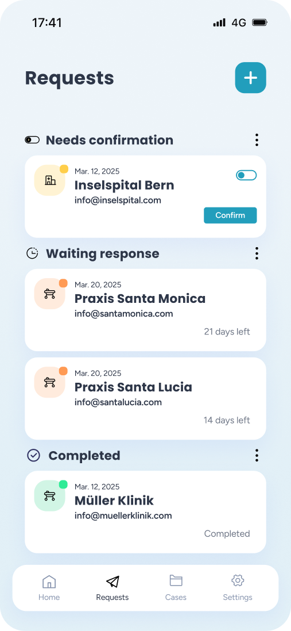Switch to the Cases tab

click(x=176, y=587)
